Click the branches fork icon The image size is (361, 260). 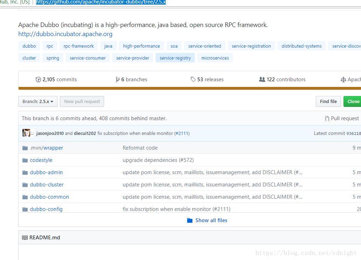coord(118,80)
